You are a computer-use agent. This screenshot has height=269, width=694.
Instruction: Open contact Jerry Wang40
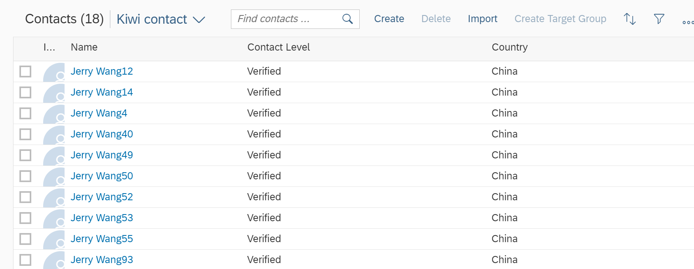coord(102,134)
